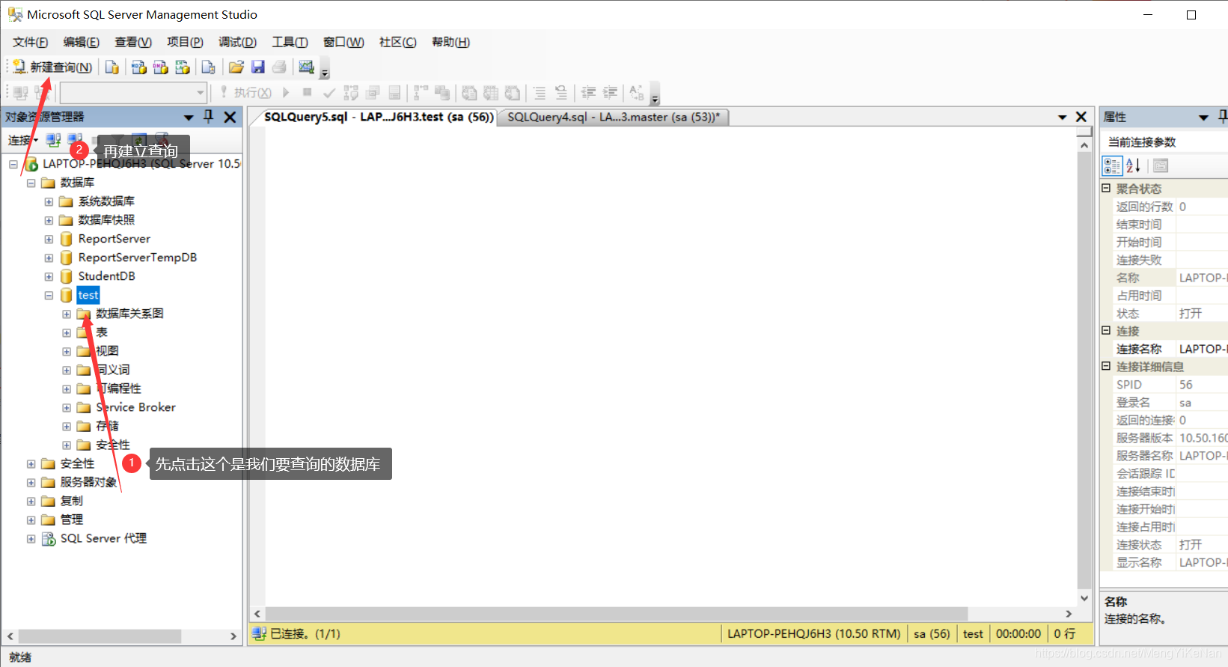This screenshot has width=1228, height=667.
Task: Open the 文件 menu
Action: tap(30, 42)
